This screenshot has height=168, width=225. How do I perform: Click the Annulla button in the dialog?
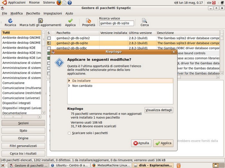point(141,143)
